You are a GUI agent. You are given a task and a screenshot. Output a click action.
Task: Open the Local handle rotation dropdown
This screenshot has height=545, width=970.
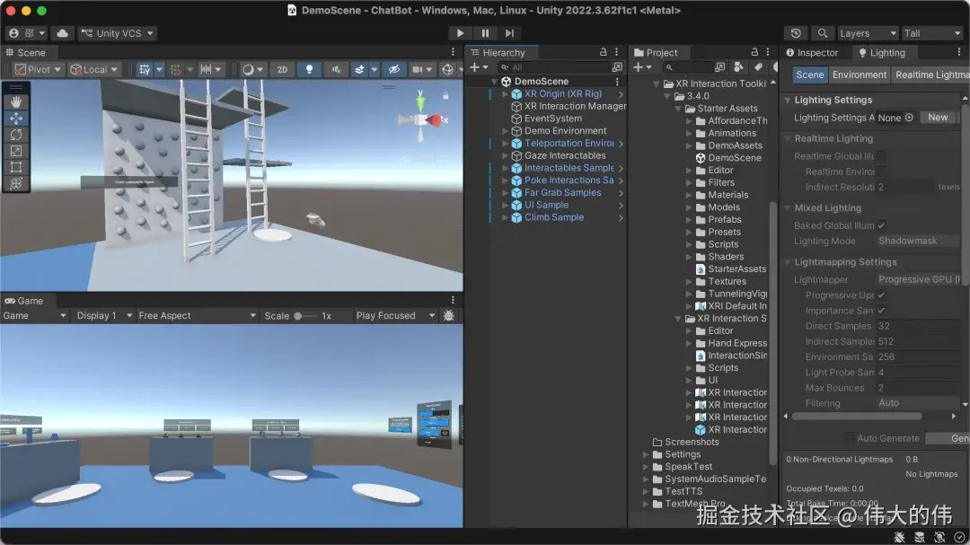pyautogui.click(x=94, y=69)
